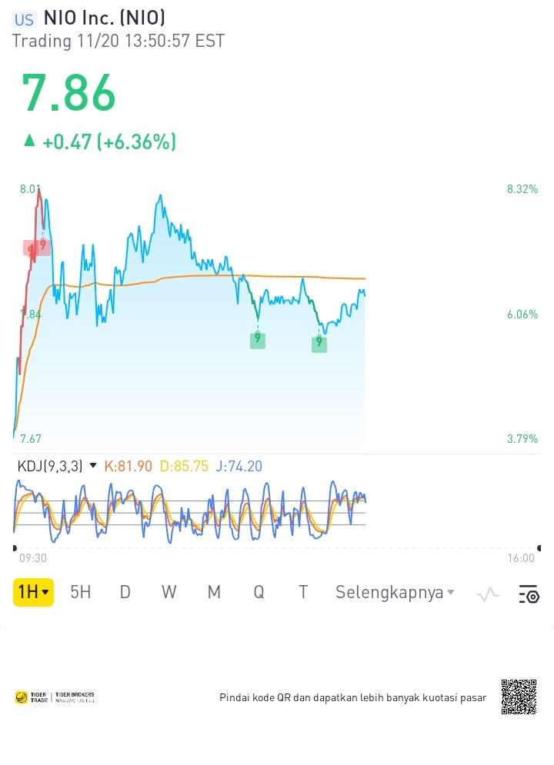Click the 7.86 current price

(x=68, y=93)
